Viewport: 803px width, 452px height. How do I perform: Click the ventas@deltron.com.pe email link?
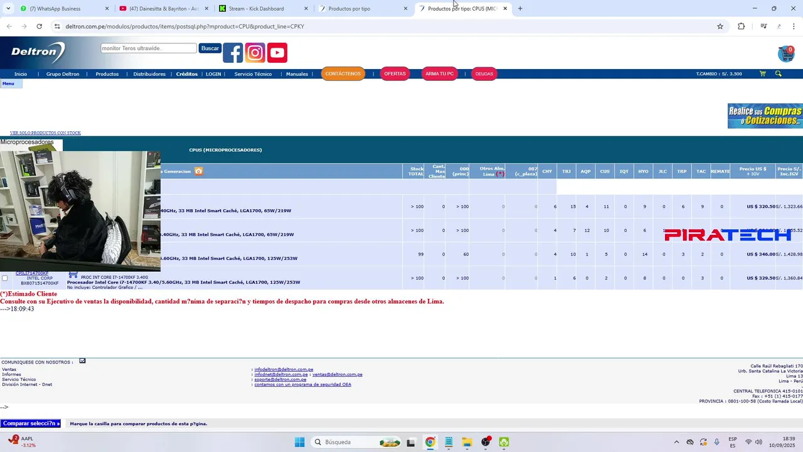click(x=338, y=375)
